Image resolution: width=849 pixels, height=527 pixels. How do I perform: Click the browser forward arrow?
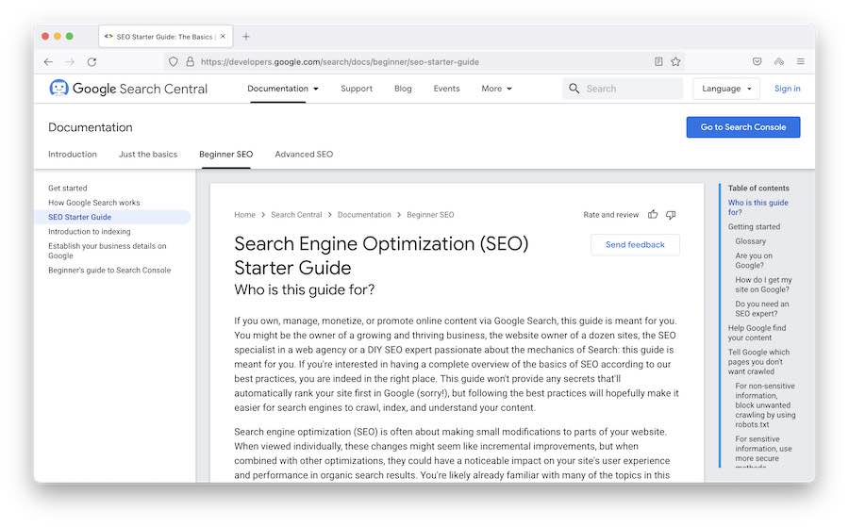70,61
